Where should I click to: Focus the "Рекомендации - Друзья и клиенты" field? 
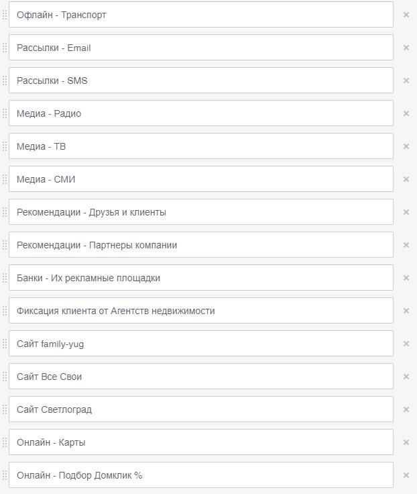coord(201,212)
